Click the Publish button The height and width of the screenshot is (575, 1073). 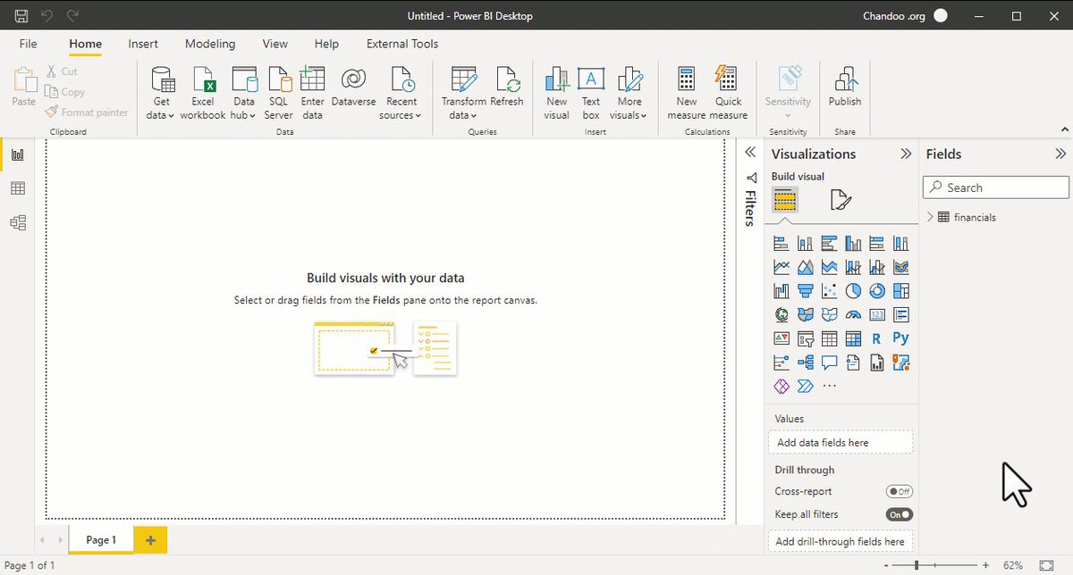tap(845, 87)
